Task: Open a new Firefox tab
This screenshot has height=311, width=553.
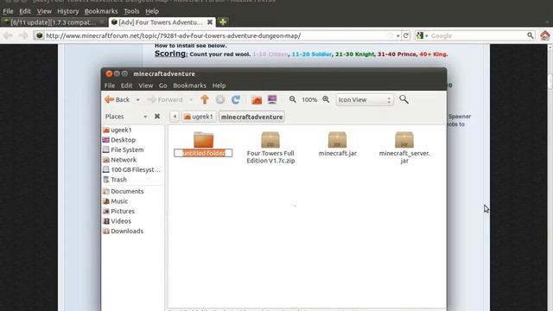Action: click(223, 22)
